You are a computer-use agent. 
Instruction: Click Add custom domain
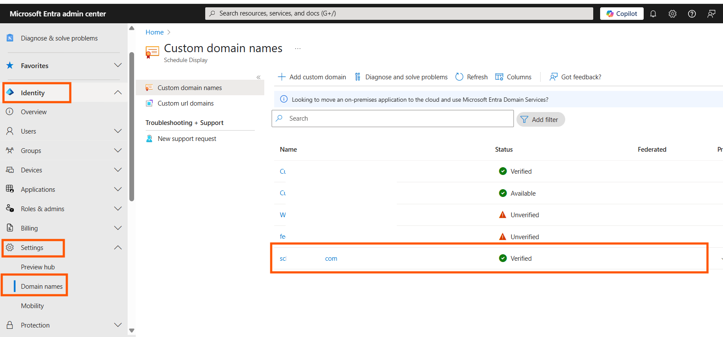click(312, 77)
